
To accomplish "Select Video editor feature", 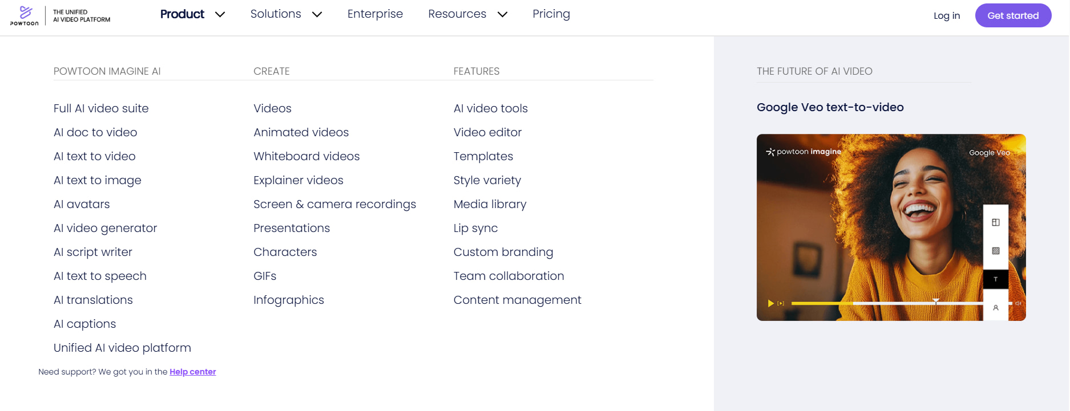I will pos(487,132).
